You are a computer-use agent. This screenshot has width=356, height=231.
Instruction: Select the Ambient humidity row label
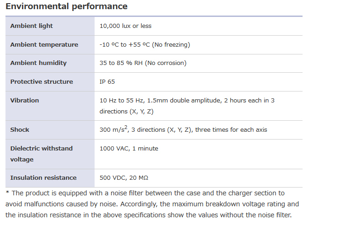pos(38,63)
